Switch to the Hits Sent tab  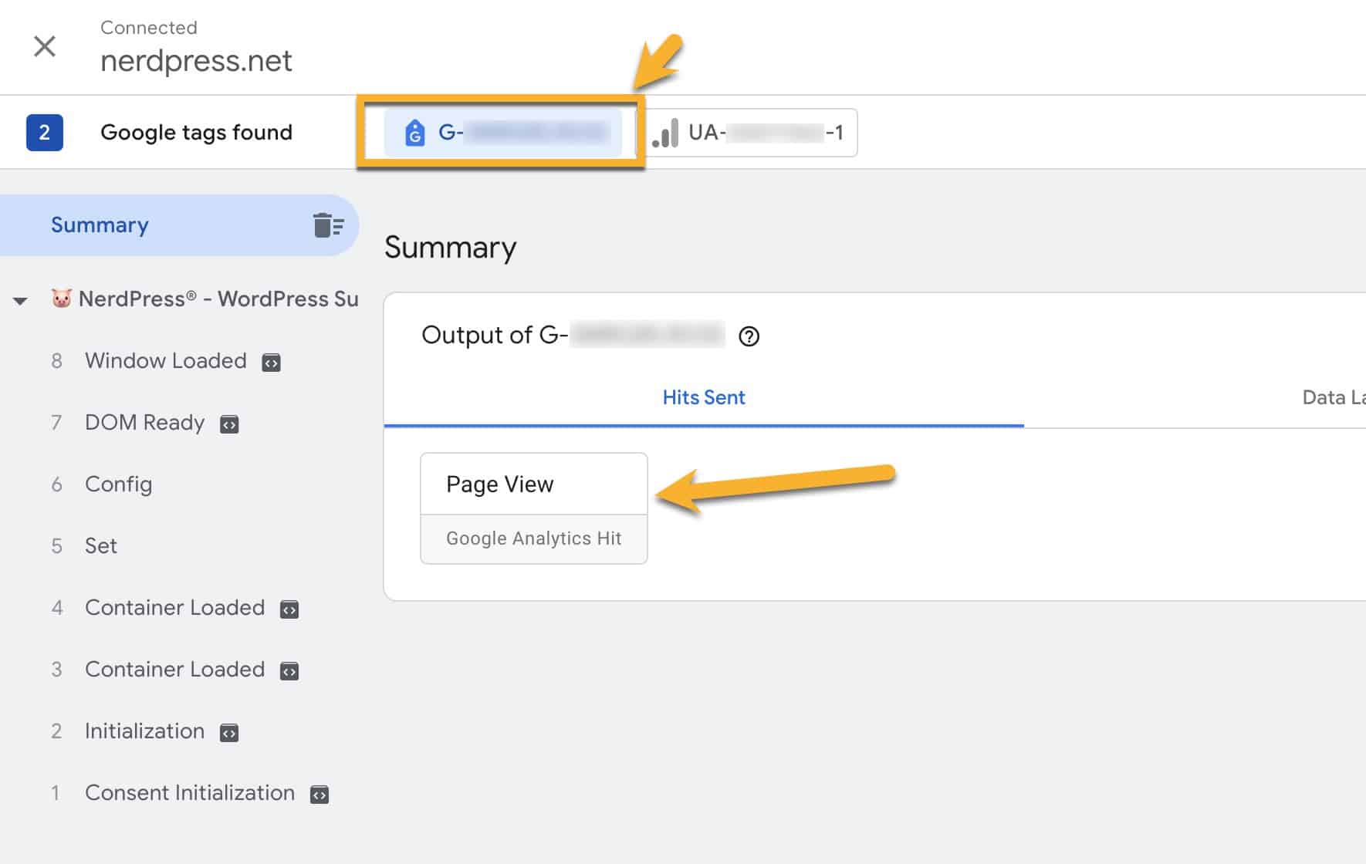[x=703, y=397]
